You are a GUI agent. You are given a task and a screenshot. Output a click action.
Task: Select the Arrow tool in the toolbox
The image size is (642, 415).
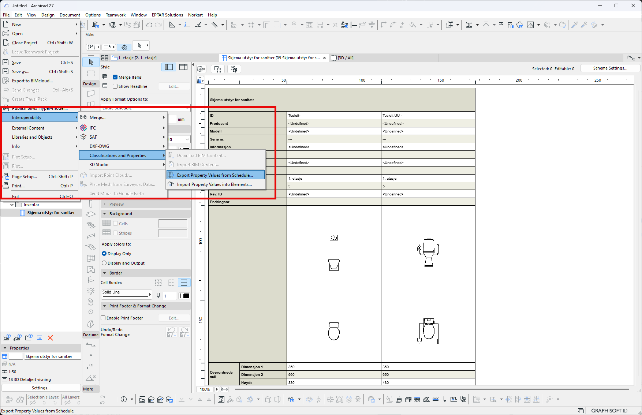(x=91, y=62)
